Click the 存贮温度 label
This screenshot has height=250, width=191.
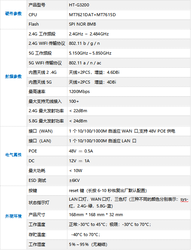pyautogui.click(x=37, y=235)
